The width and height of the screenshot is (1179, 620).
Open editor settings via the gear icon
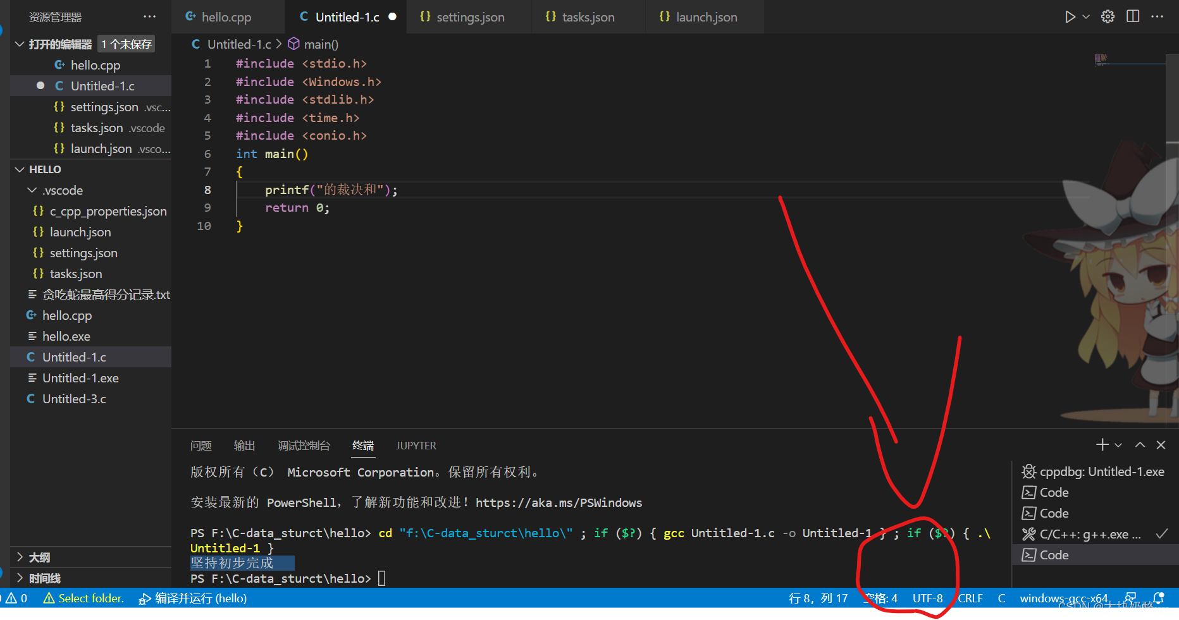coord(1108,16)
